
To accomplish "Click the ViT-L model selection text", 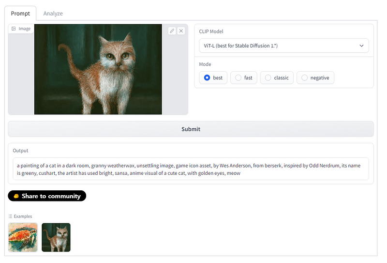I will (240, 46).
